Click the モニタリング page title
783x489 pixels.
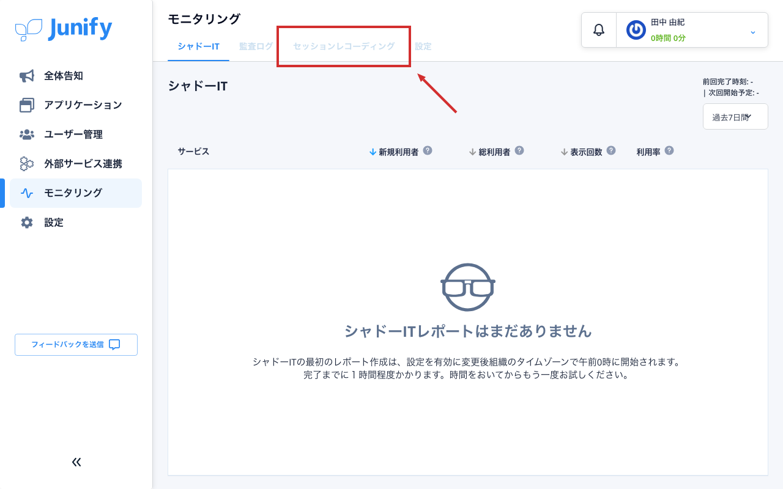(x=204, y=19)
